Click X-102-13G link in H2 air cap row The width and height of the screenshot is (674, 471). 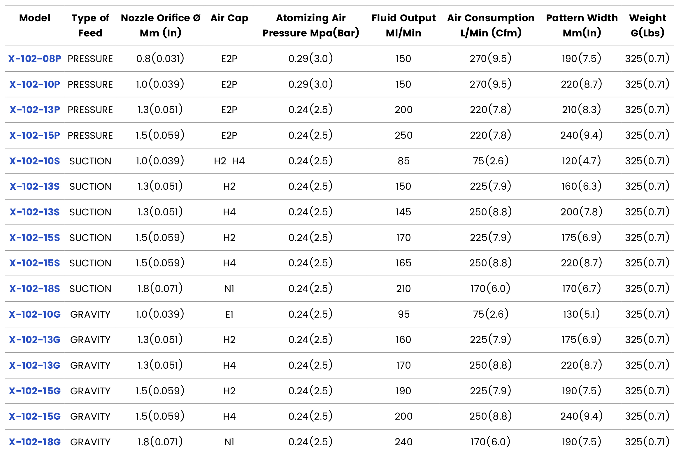[35, 340]
